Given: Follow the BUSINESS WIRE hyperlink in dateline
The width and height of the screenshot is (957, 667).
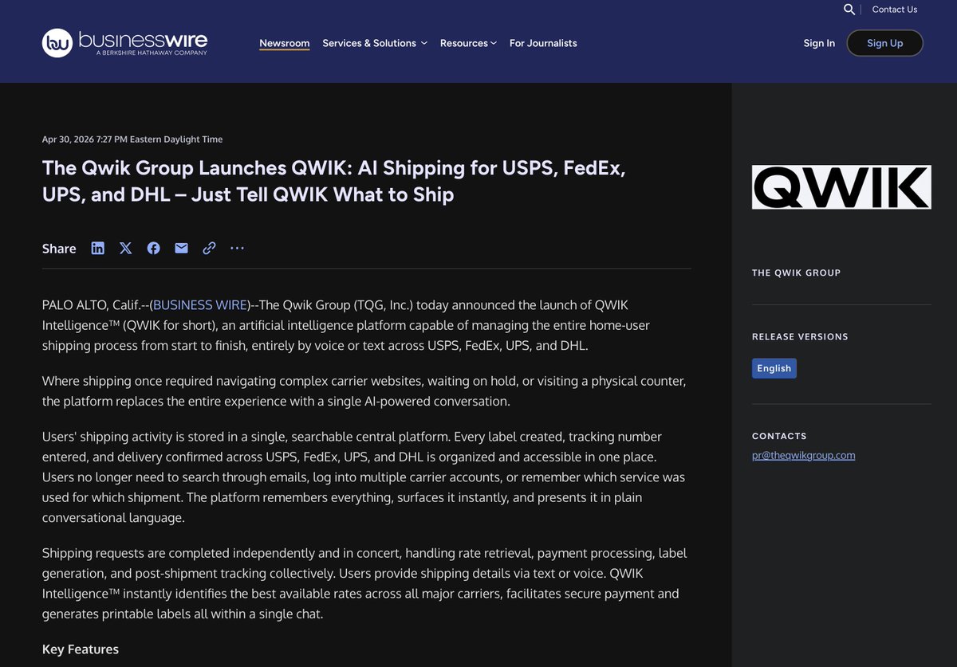Looking at the screenshot, I should click(200, 304).
